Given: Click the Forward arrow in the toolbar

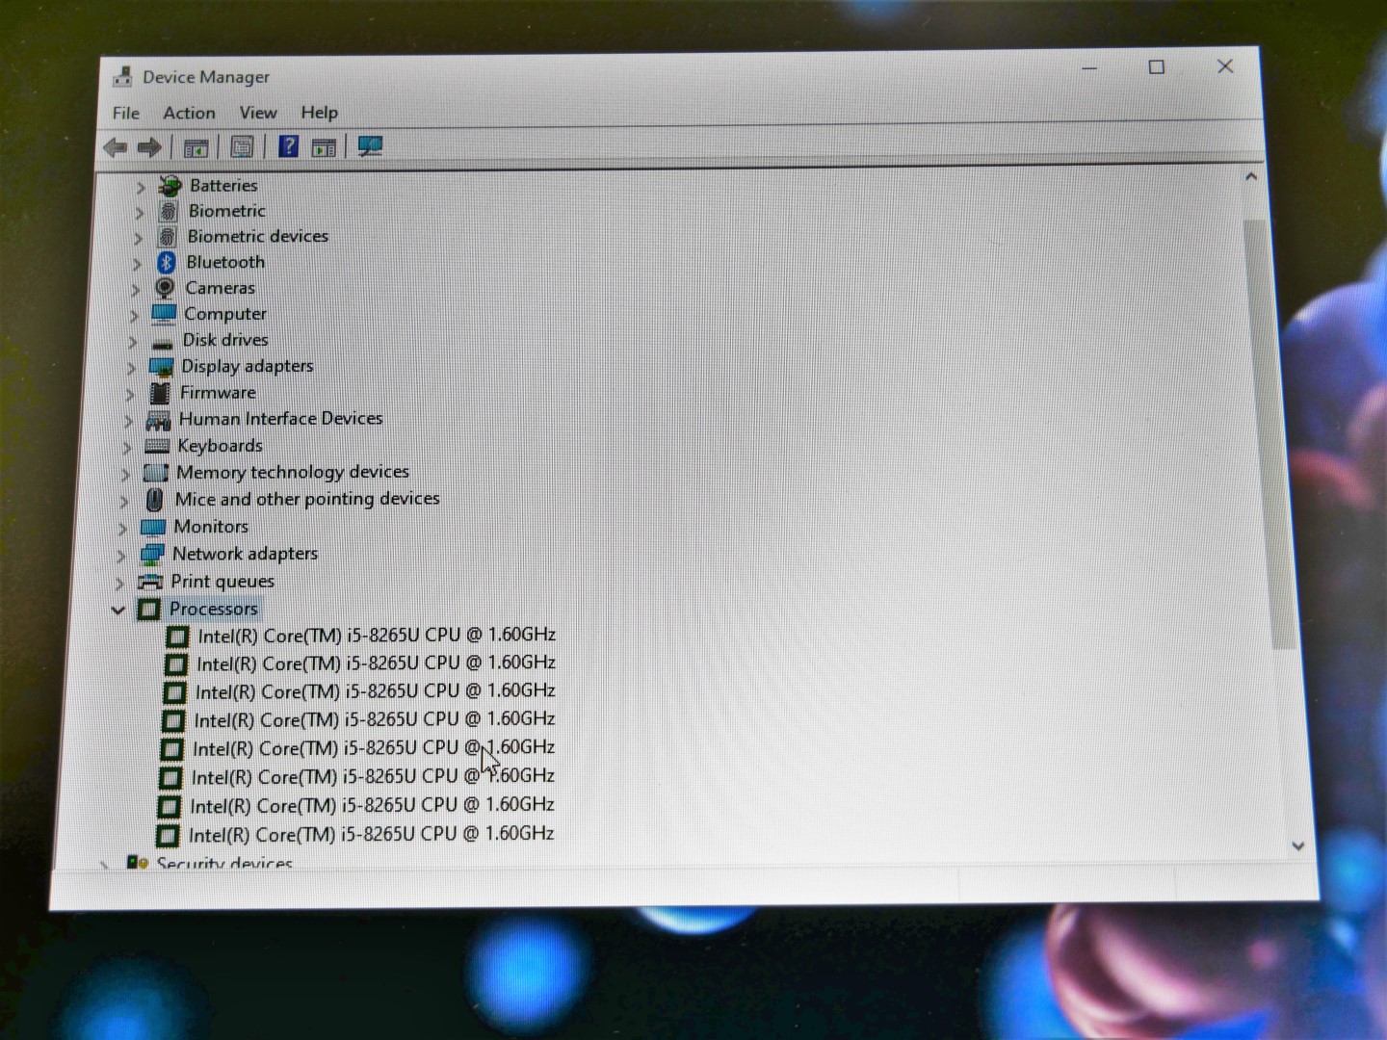Looking at the screenshot, I should [149, 147].
